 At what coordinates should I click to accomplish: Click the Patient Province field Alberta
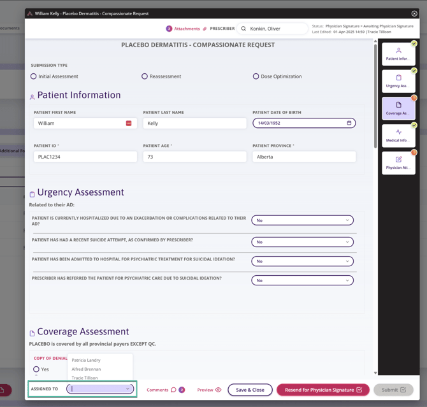click(304, 157)
